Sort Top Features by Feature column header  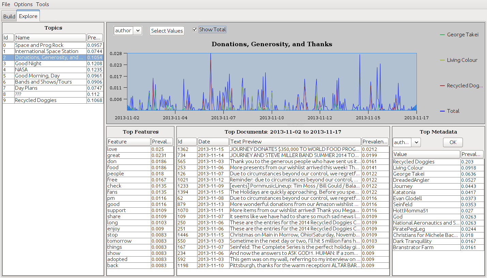coord(128,142)
